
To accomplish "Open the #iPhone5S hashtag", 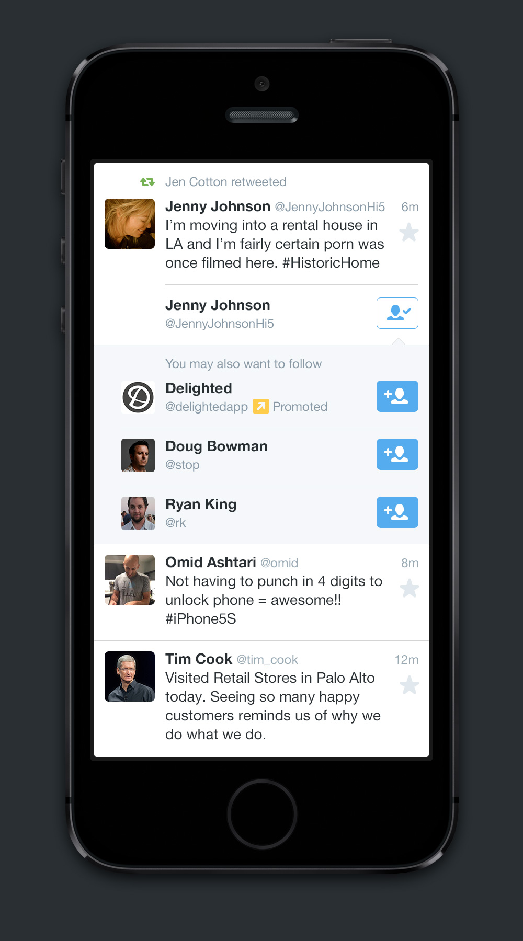I will [x=201, y=618].
